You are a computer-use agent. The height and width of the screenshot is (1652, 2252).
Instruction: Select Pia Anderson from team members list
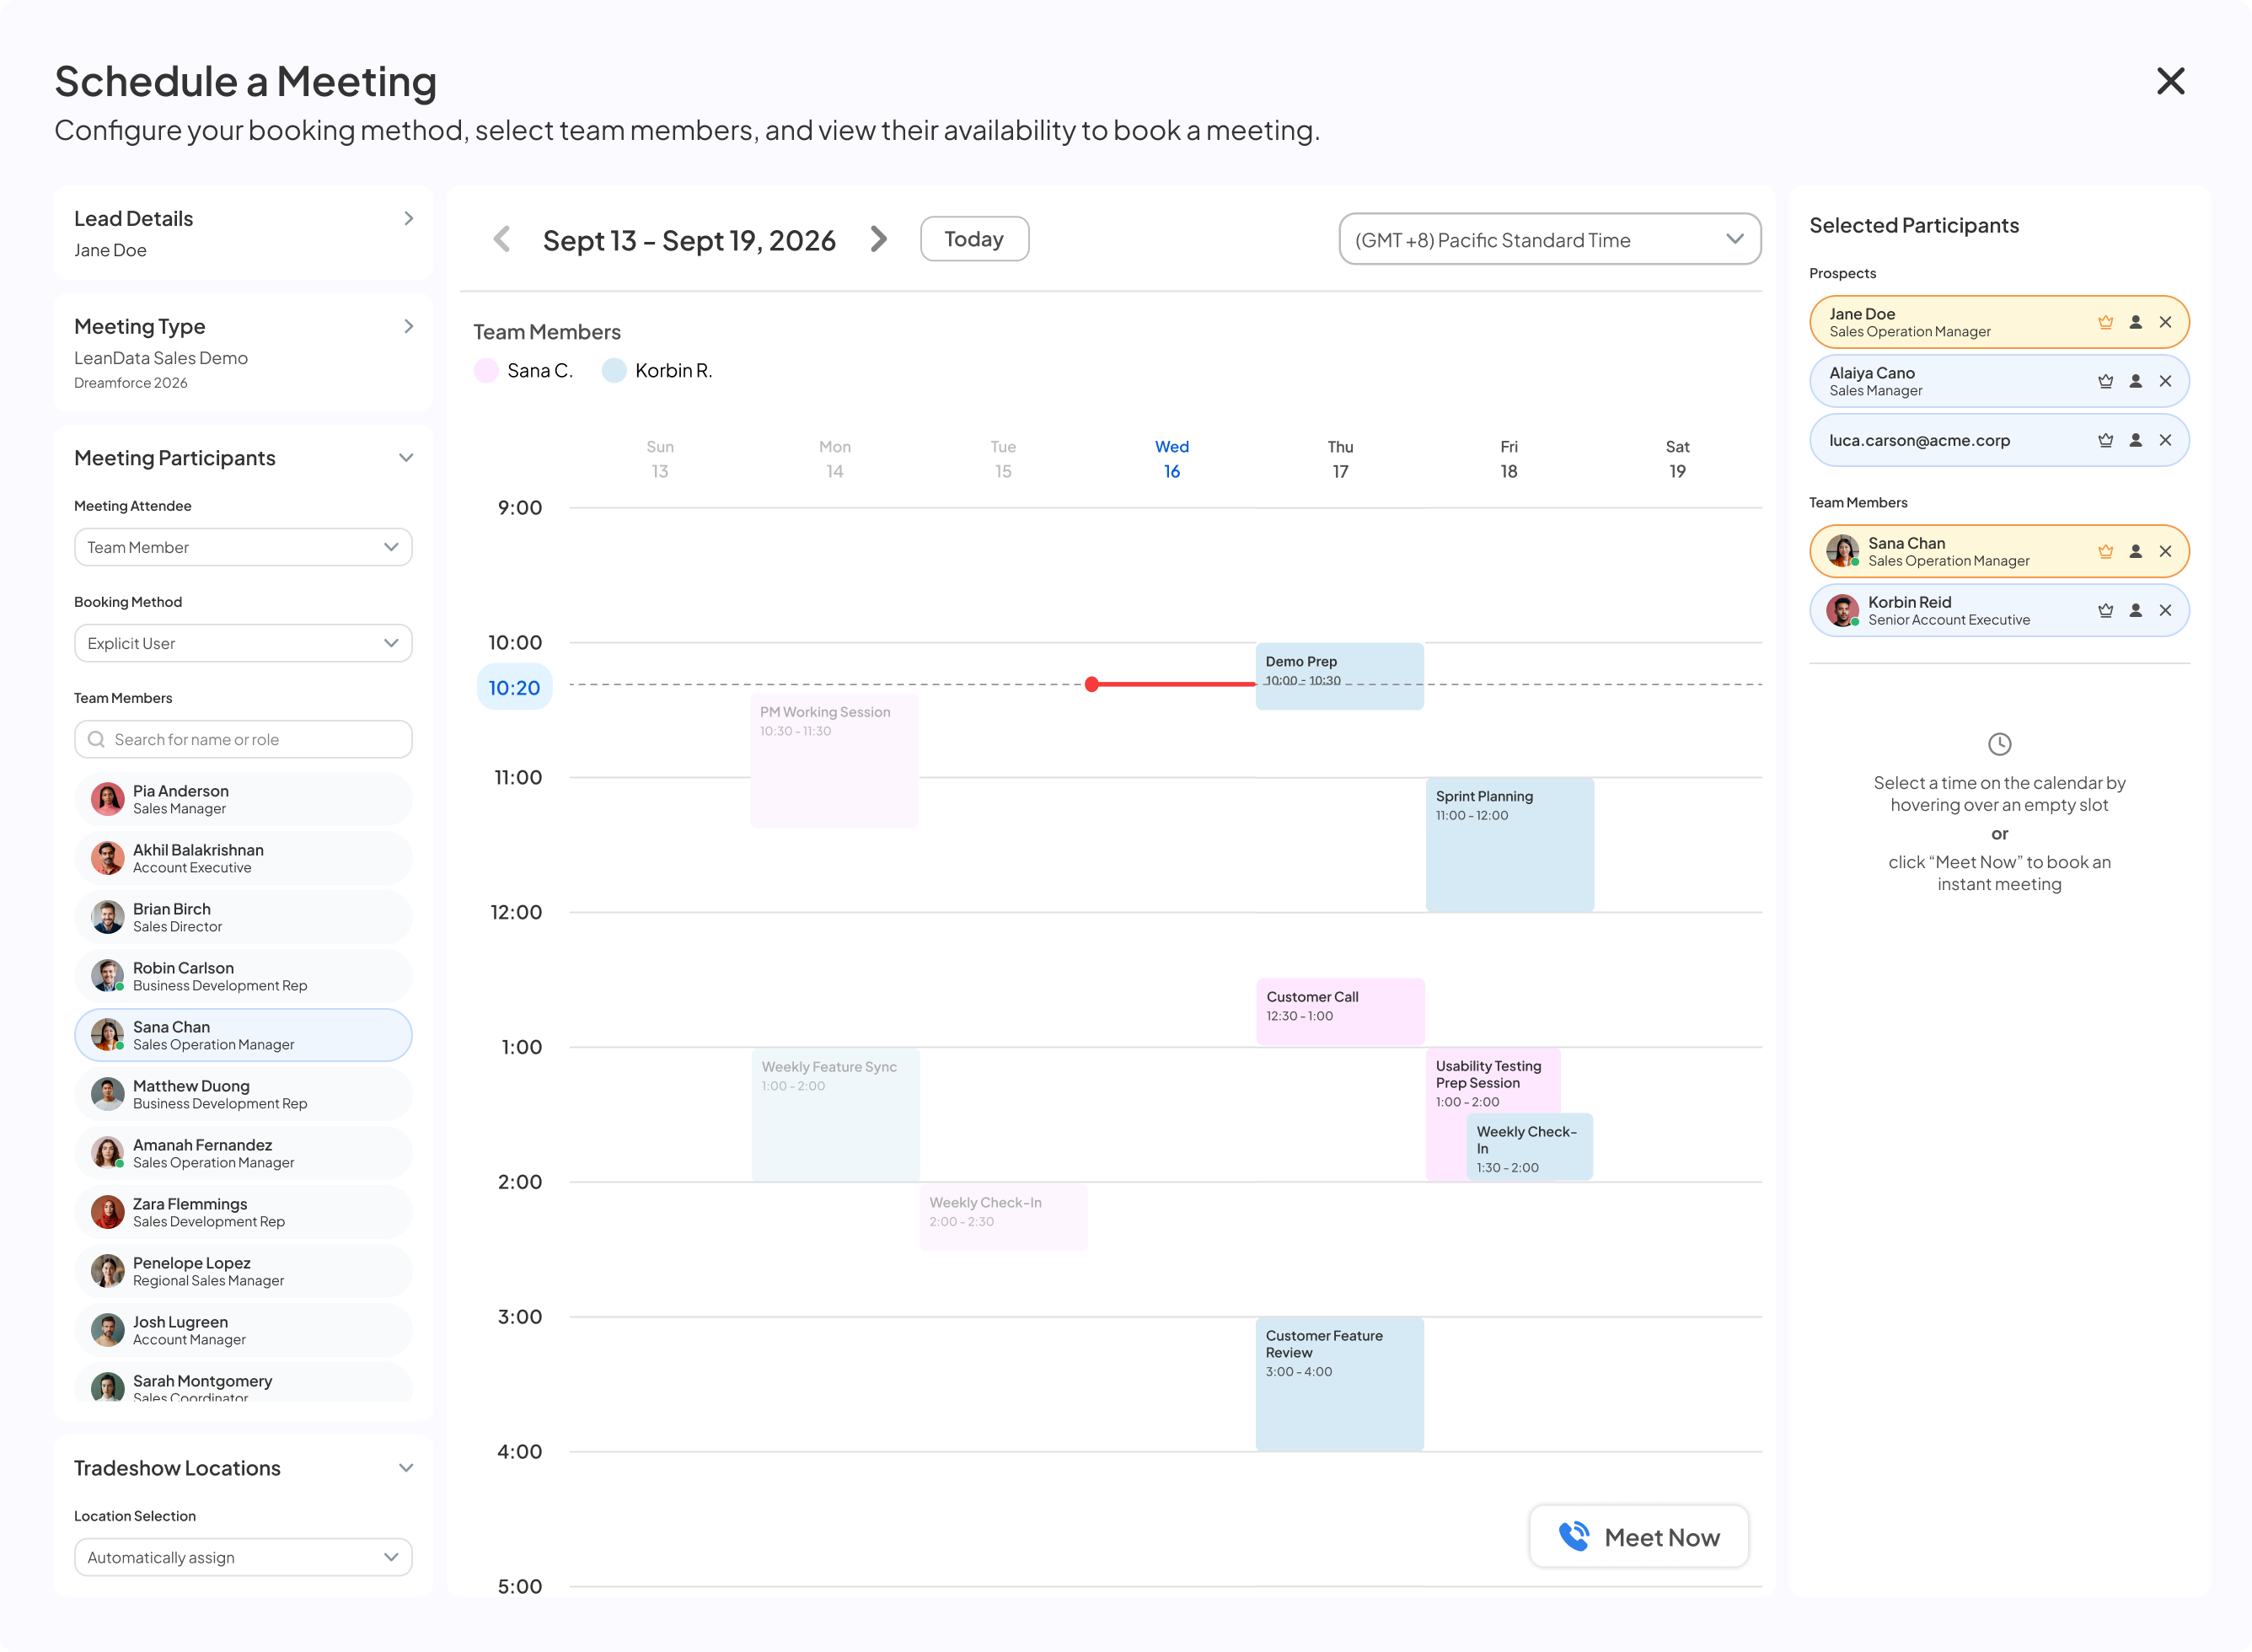pos(243,799)
